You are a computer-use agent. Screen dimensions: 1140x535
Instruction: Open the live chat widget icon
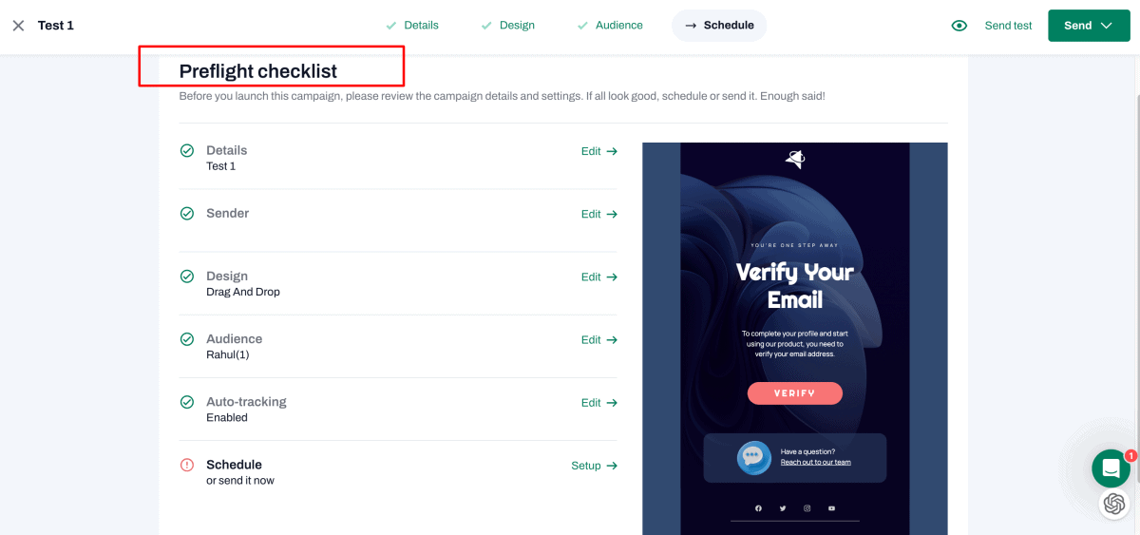point(1110,468)
